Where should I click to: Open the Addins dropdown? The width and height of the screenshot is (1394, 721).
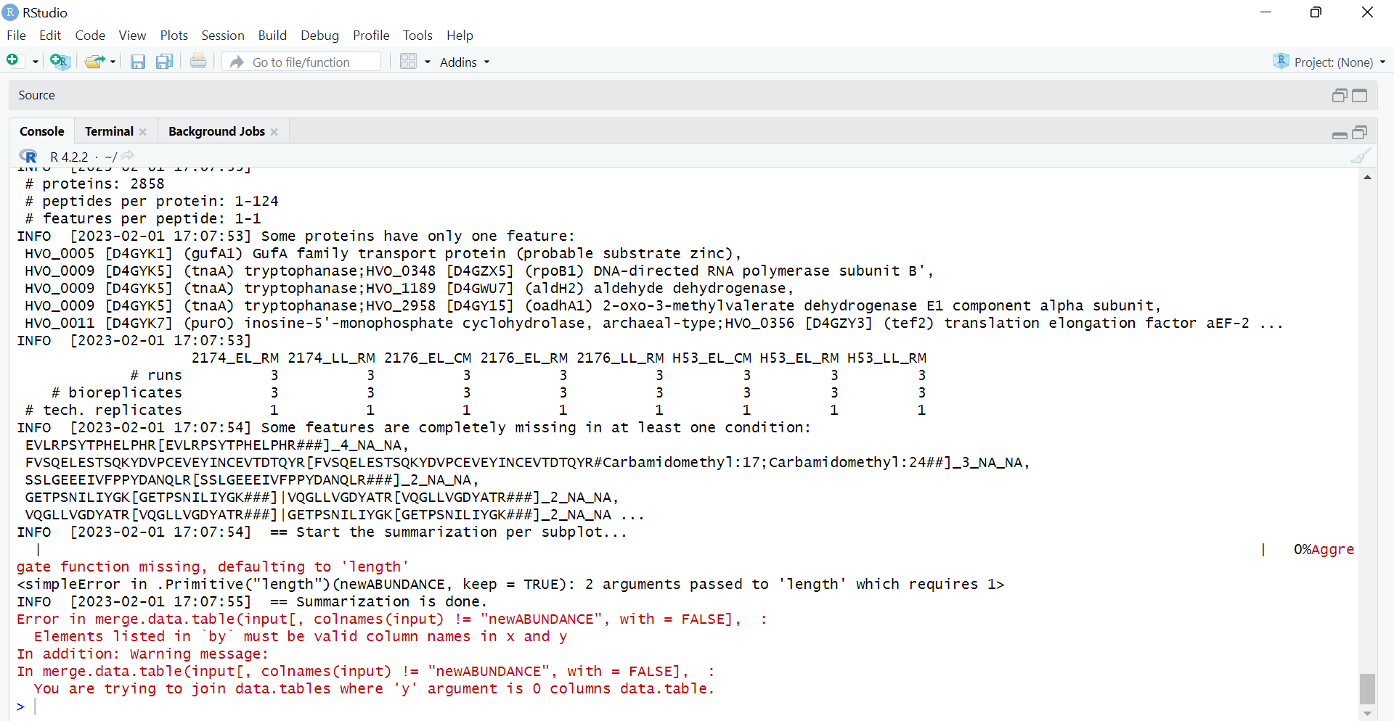[x=465, y=62]
